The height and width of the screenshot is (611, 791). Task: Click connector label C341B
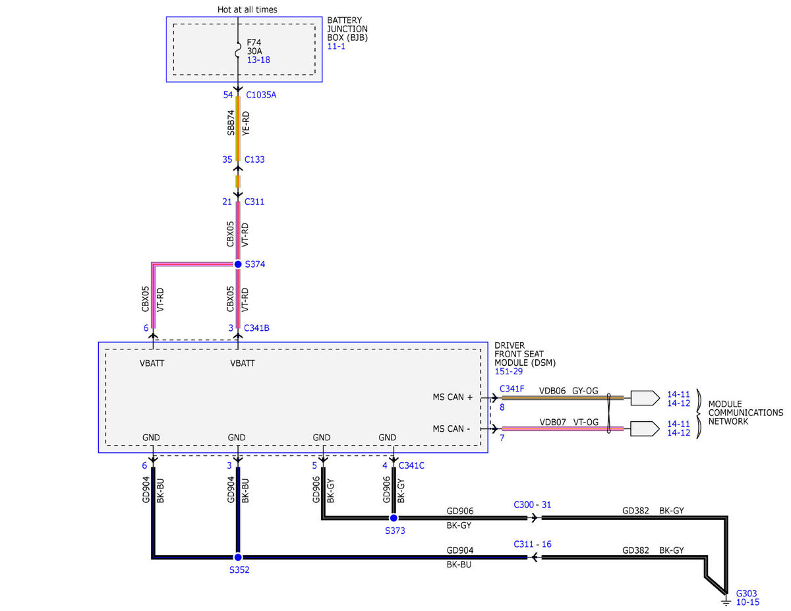(257, 328)
